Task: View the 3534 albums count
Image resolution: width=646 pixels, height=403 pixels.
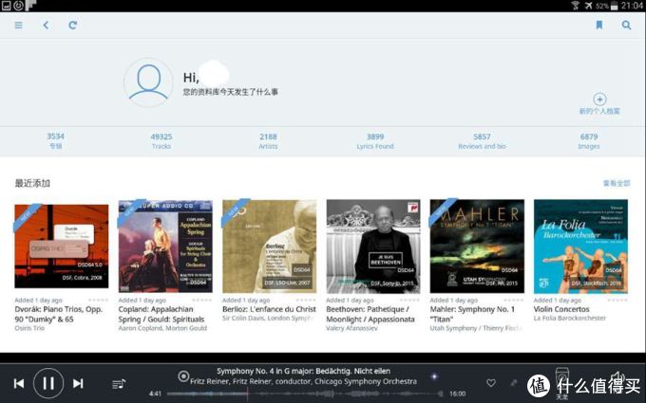Action: pos(56,140)
